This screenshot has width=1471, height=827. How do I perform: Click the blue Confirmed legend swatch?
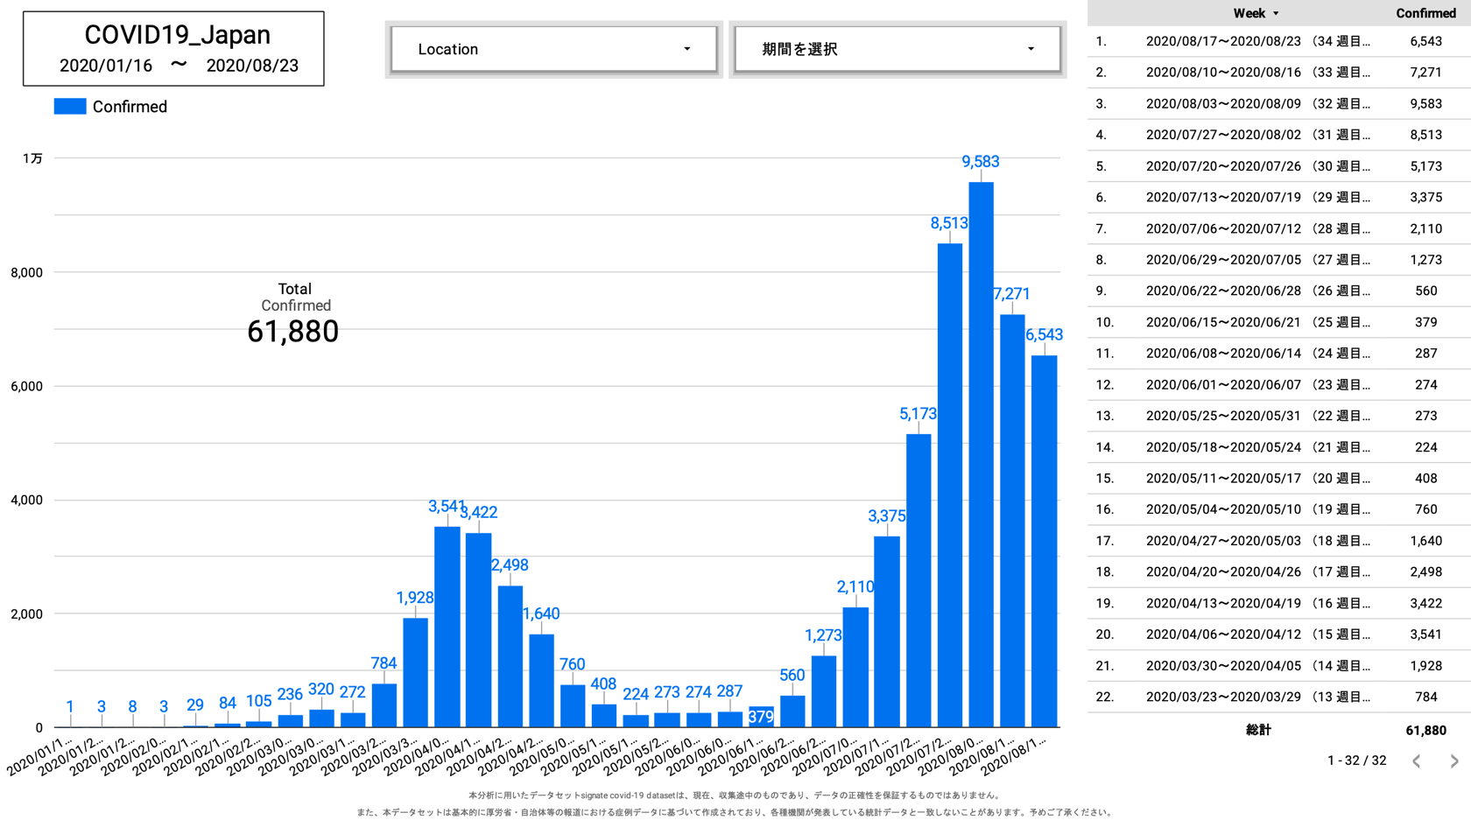[70, 107]
